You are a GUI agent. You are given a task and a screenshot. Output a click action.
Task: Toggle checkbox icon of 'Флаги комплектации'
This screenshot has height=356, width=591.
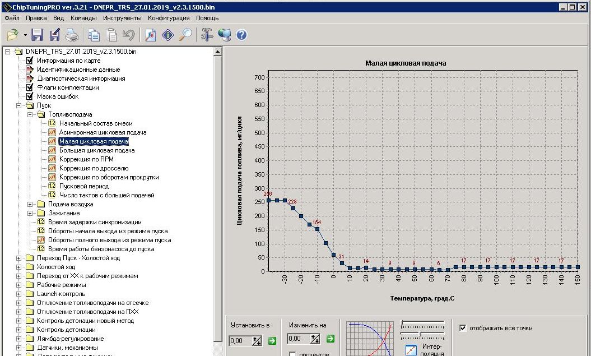30,87
